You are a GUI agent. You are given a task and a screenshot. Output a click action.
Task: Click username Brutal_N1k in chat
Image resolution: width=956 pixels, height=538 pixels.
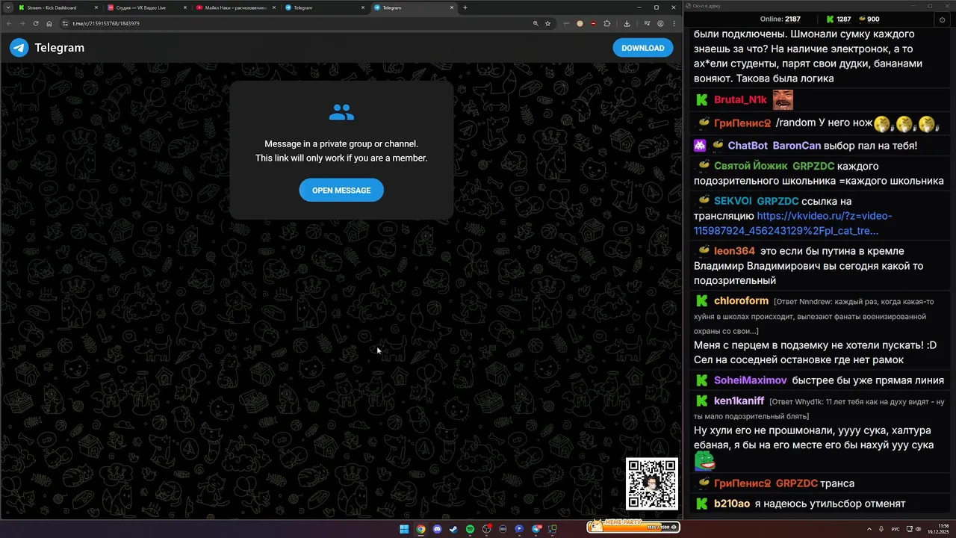point(740,99)
